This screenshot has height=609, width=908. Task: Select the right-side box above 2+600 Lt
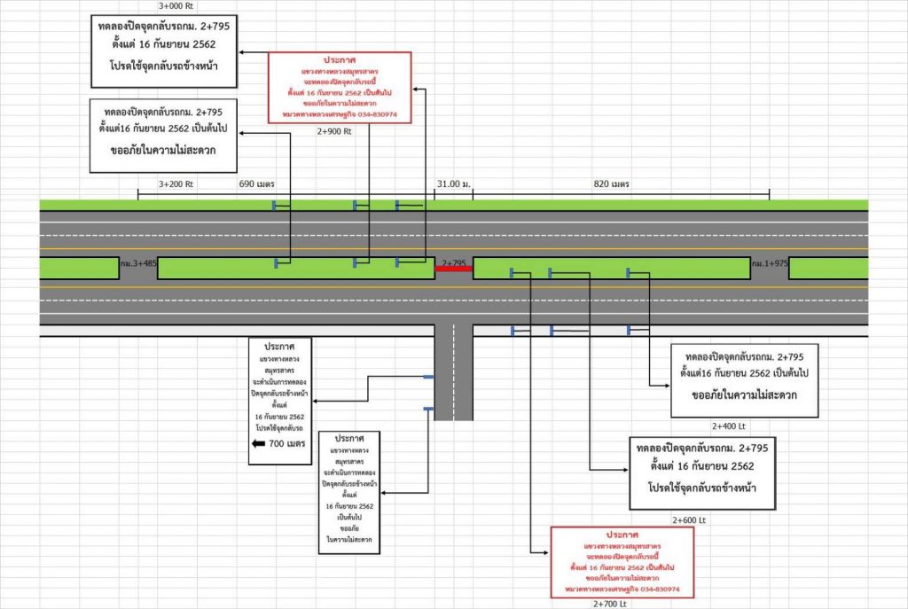[x=701, y=473]
